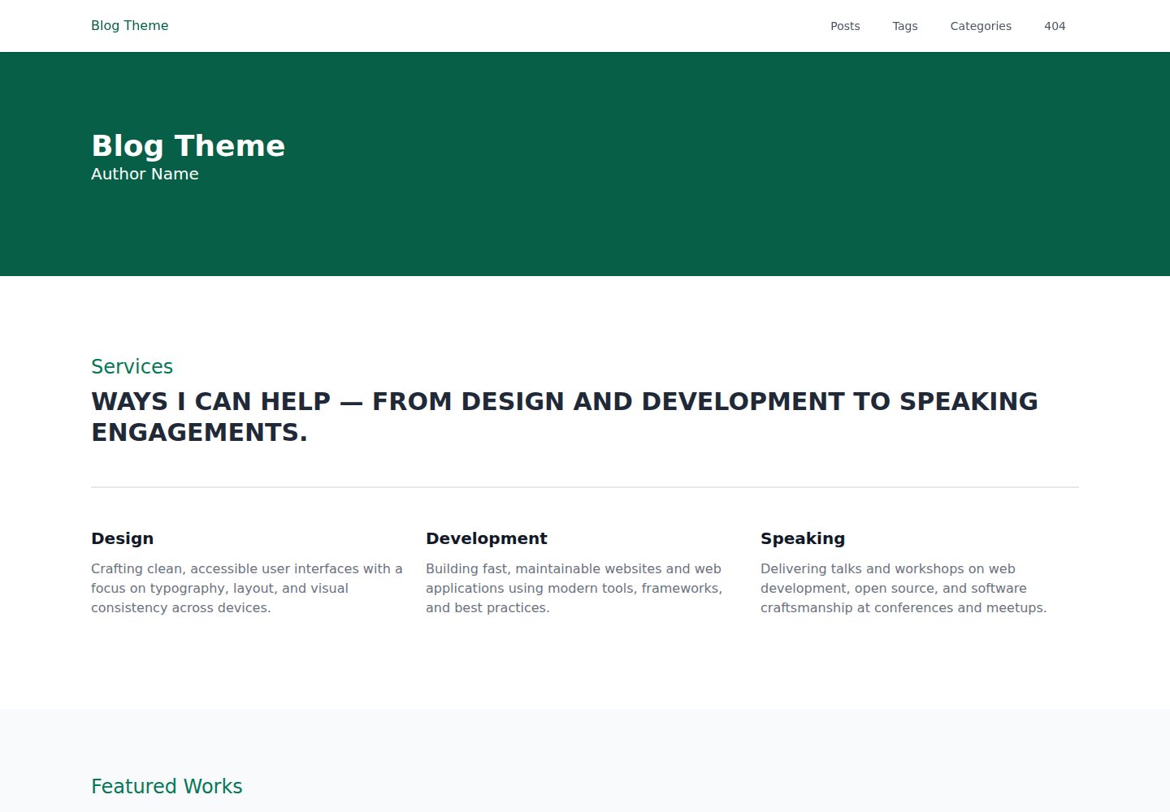This screenshot has width=1170, height=812.
Task: Go to the Posts page
Action: [x=845, y=26]
